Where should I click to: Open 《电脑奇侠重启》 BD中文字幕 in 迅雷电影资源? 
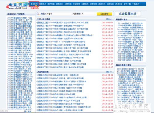click(x=65, y=91)
